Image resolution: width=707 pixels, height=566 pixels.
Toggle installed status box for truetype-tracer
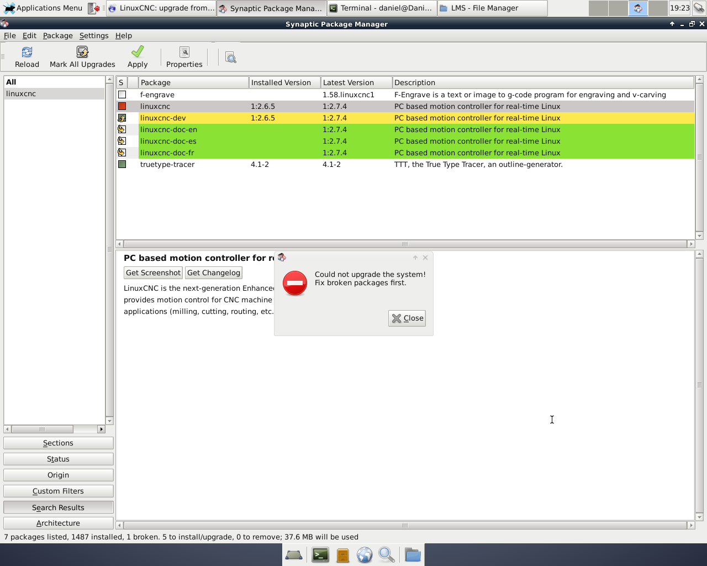coord(122,164)
